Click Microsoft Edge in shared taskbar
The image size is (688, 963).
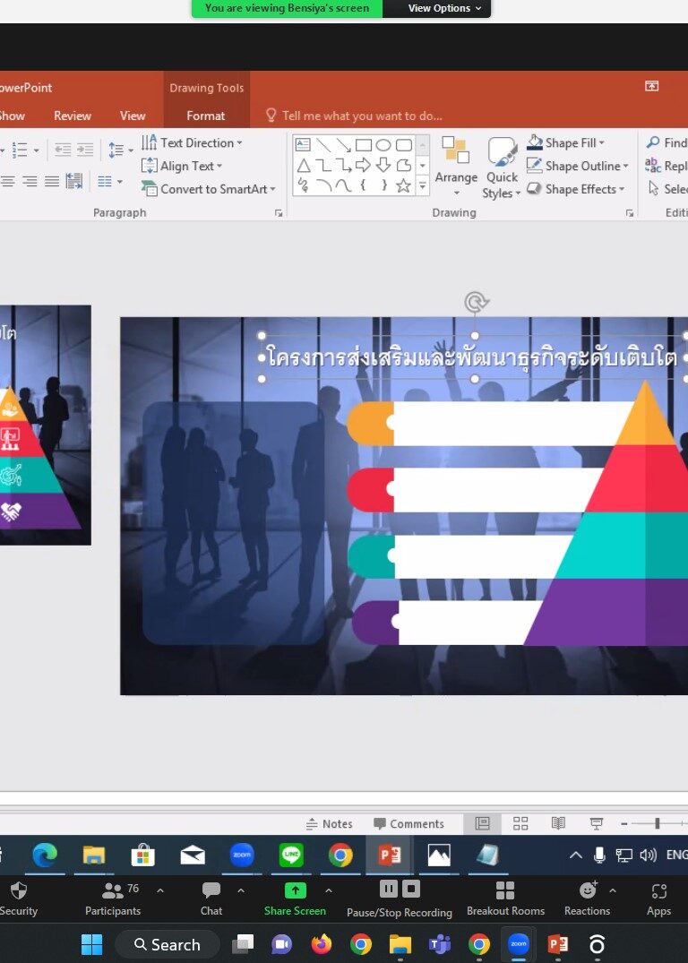(x=45, y=855)
